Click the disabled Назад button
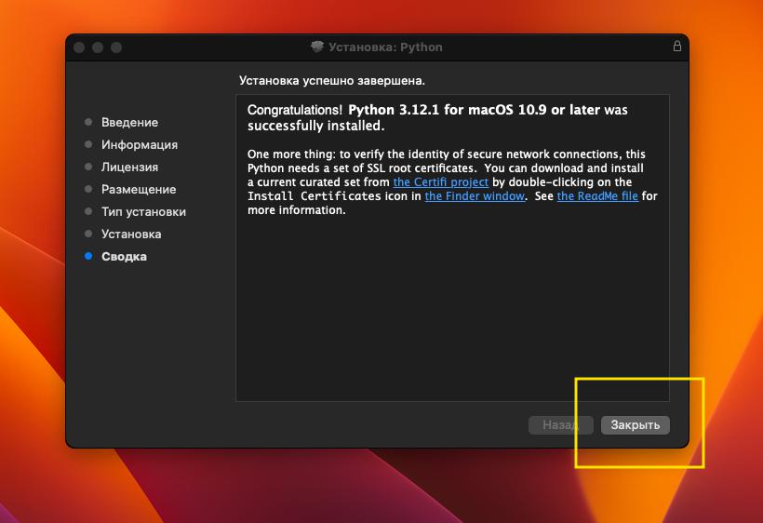The width and height of the screenshot is (763, 523). 560,424
